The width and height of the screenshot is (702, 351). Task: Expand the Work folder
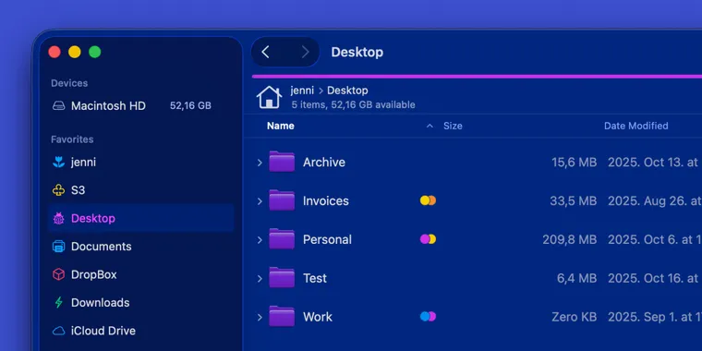[260, 318]
